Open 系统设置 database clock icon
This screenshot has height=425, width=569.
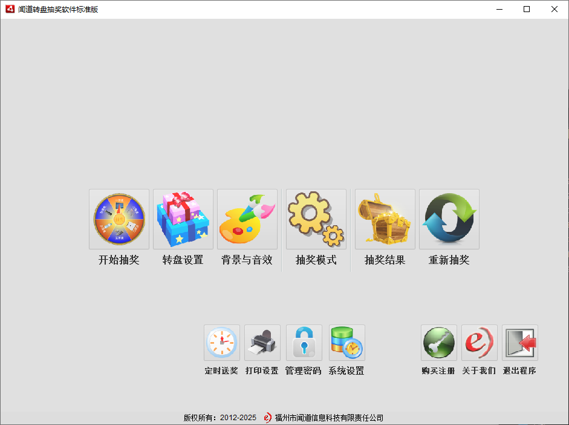[x=347, y=343]
